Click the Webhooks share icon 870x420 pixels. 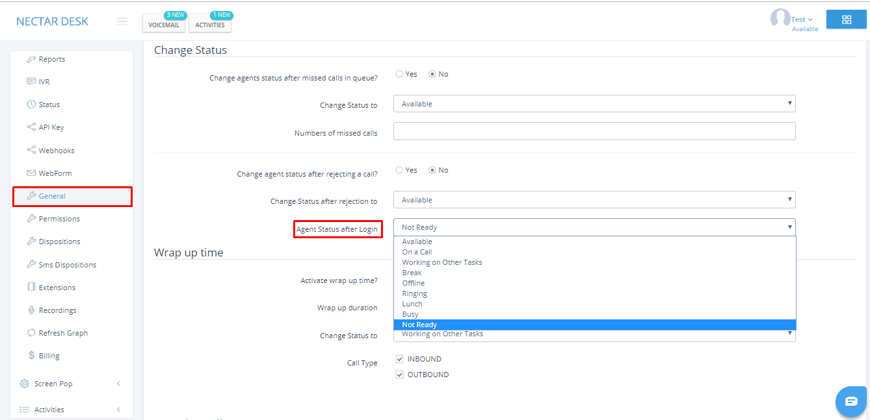coord(31,150)
